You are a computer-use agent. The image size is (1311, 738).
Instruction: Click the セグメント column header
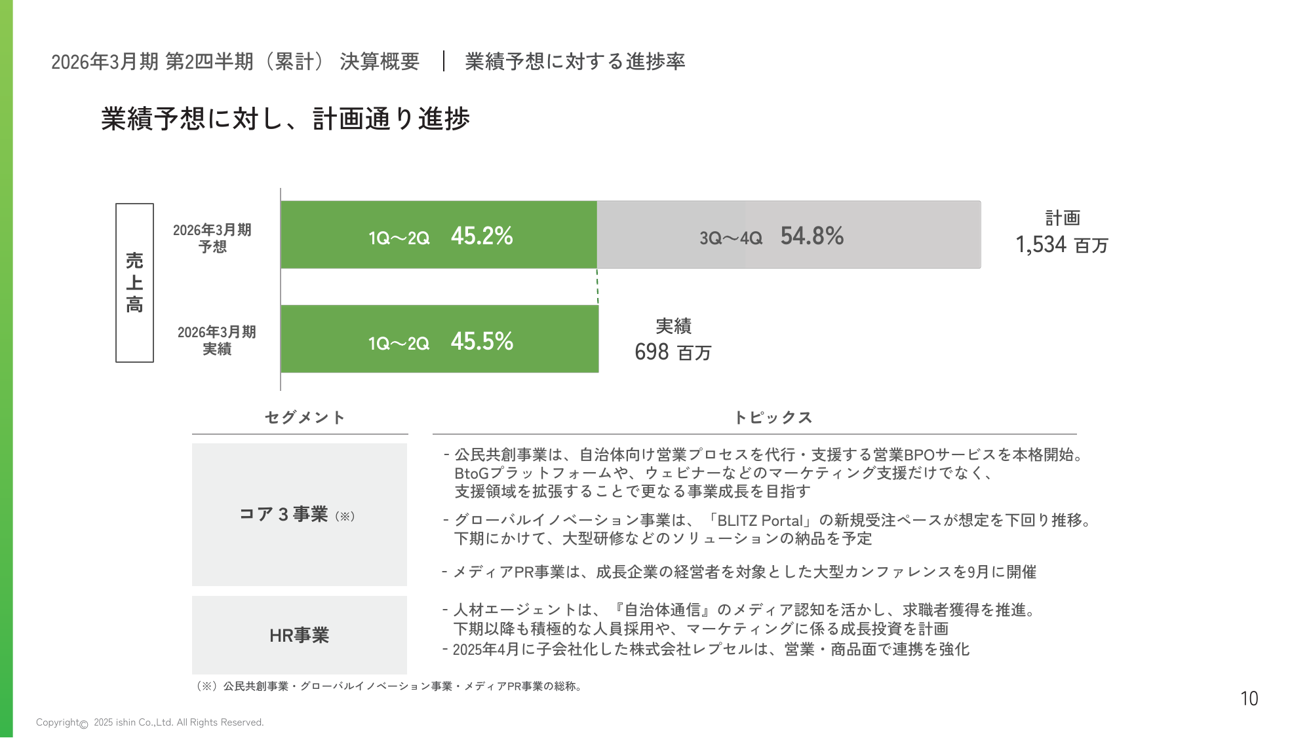305,418
